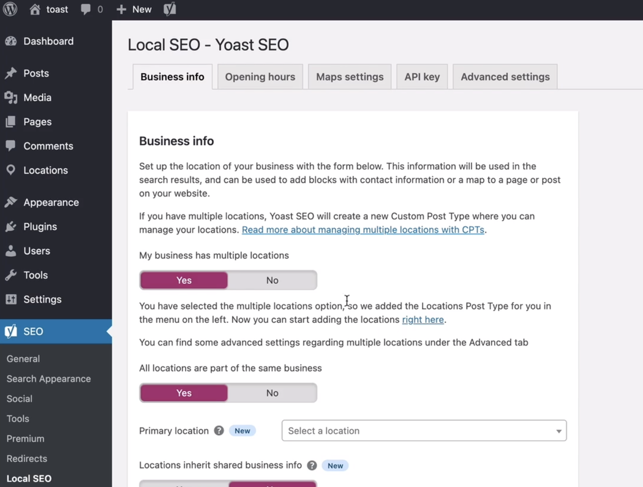643x487 pixels.
Task: Click the Media icon in sidebar
Action: (10, 97)
